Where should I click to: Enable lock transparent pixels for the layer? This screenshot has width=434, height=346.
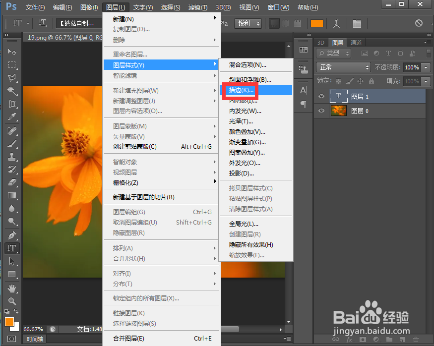click(x=339, y=81)
